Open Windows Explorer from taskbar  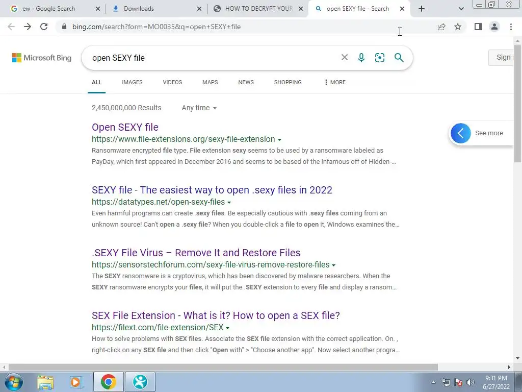point(45,382)
